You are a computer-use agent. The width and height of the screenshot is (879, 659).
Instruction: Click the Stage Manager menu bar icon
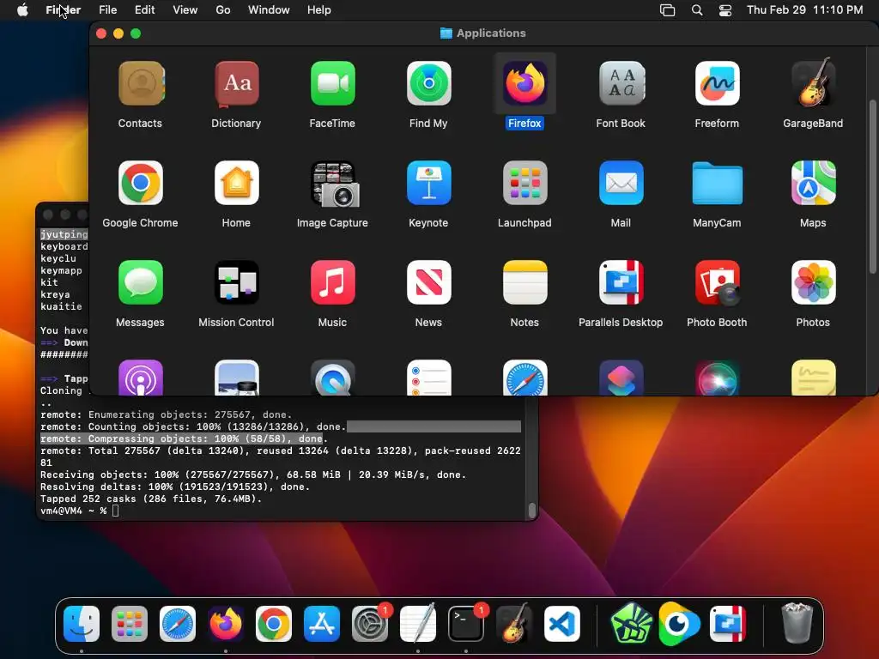667,10
